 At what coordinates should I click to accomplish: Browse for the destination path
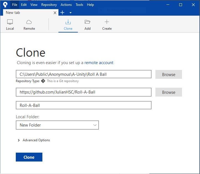(169, 92)
